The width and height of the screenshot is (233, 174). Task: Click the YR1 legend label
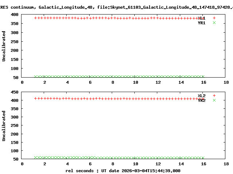[x=201, y=23]
